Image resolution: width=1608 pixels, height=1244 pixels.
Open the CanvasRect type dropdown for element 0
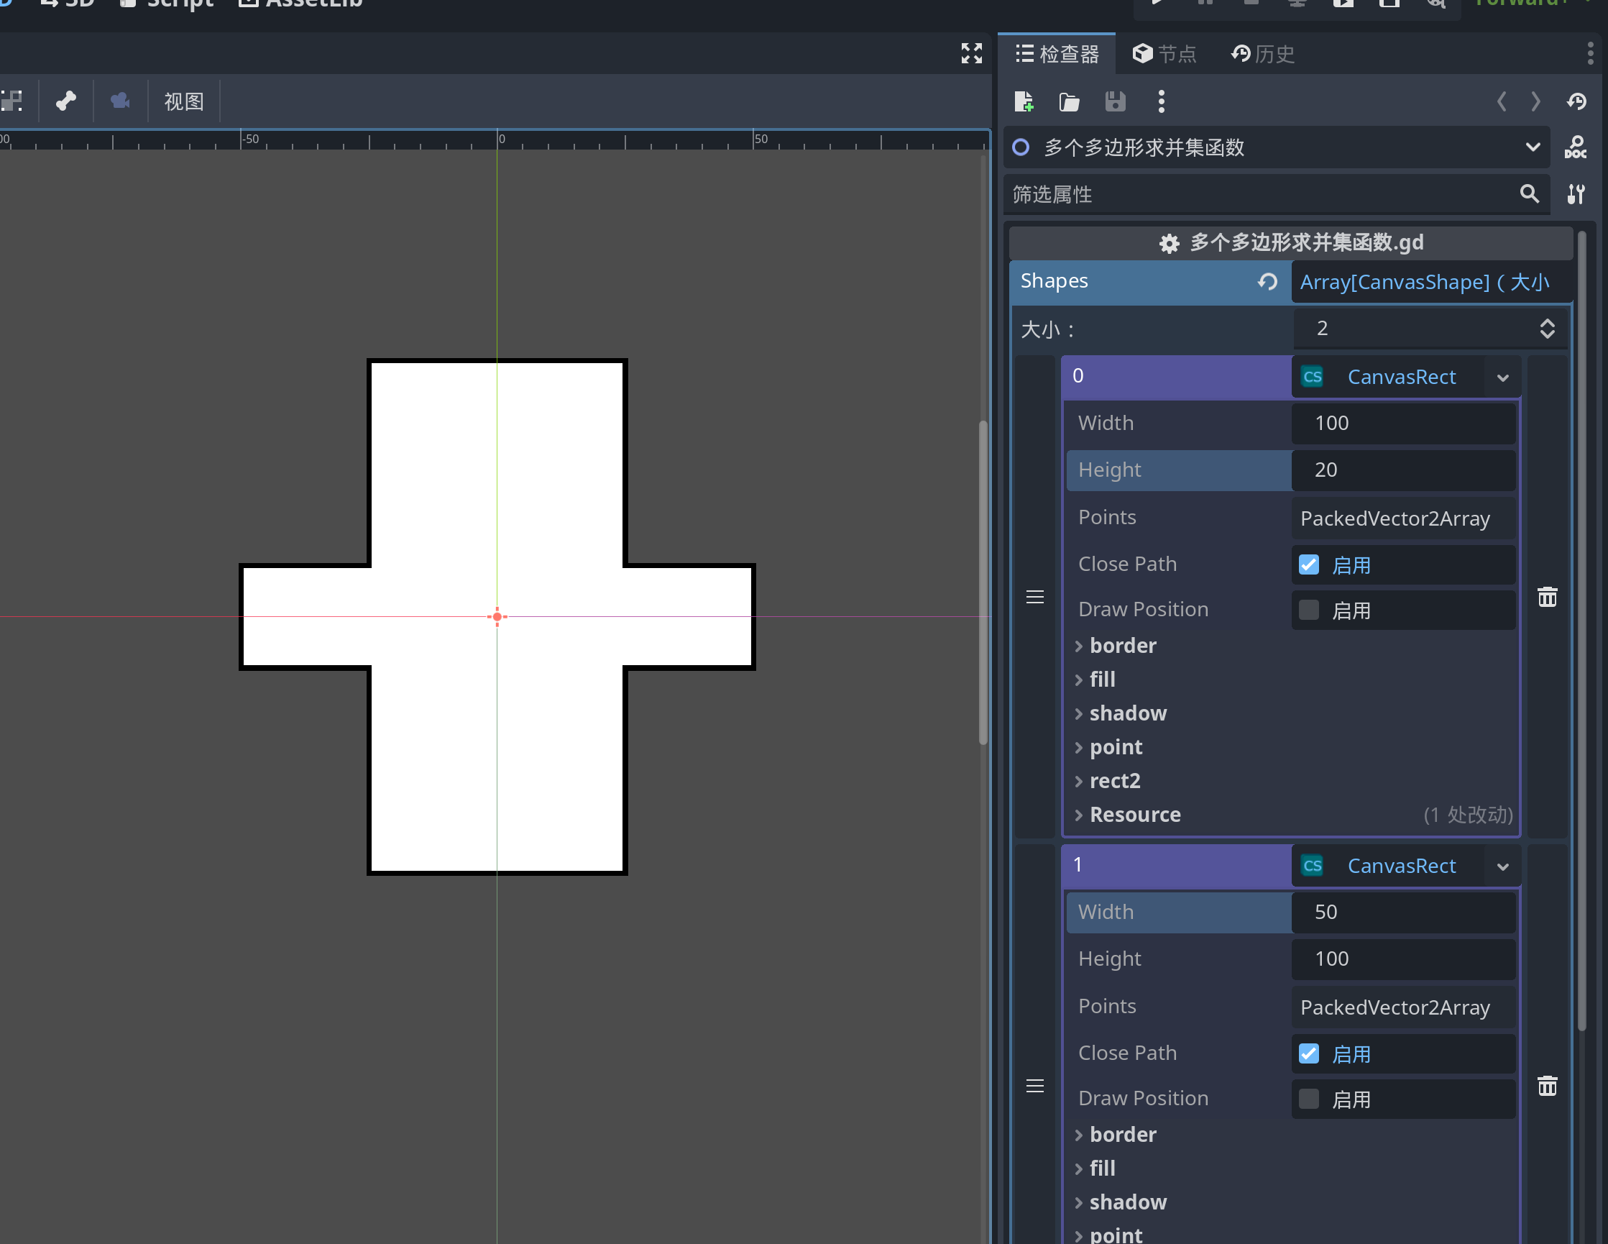(1502, 377)
